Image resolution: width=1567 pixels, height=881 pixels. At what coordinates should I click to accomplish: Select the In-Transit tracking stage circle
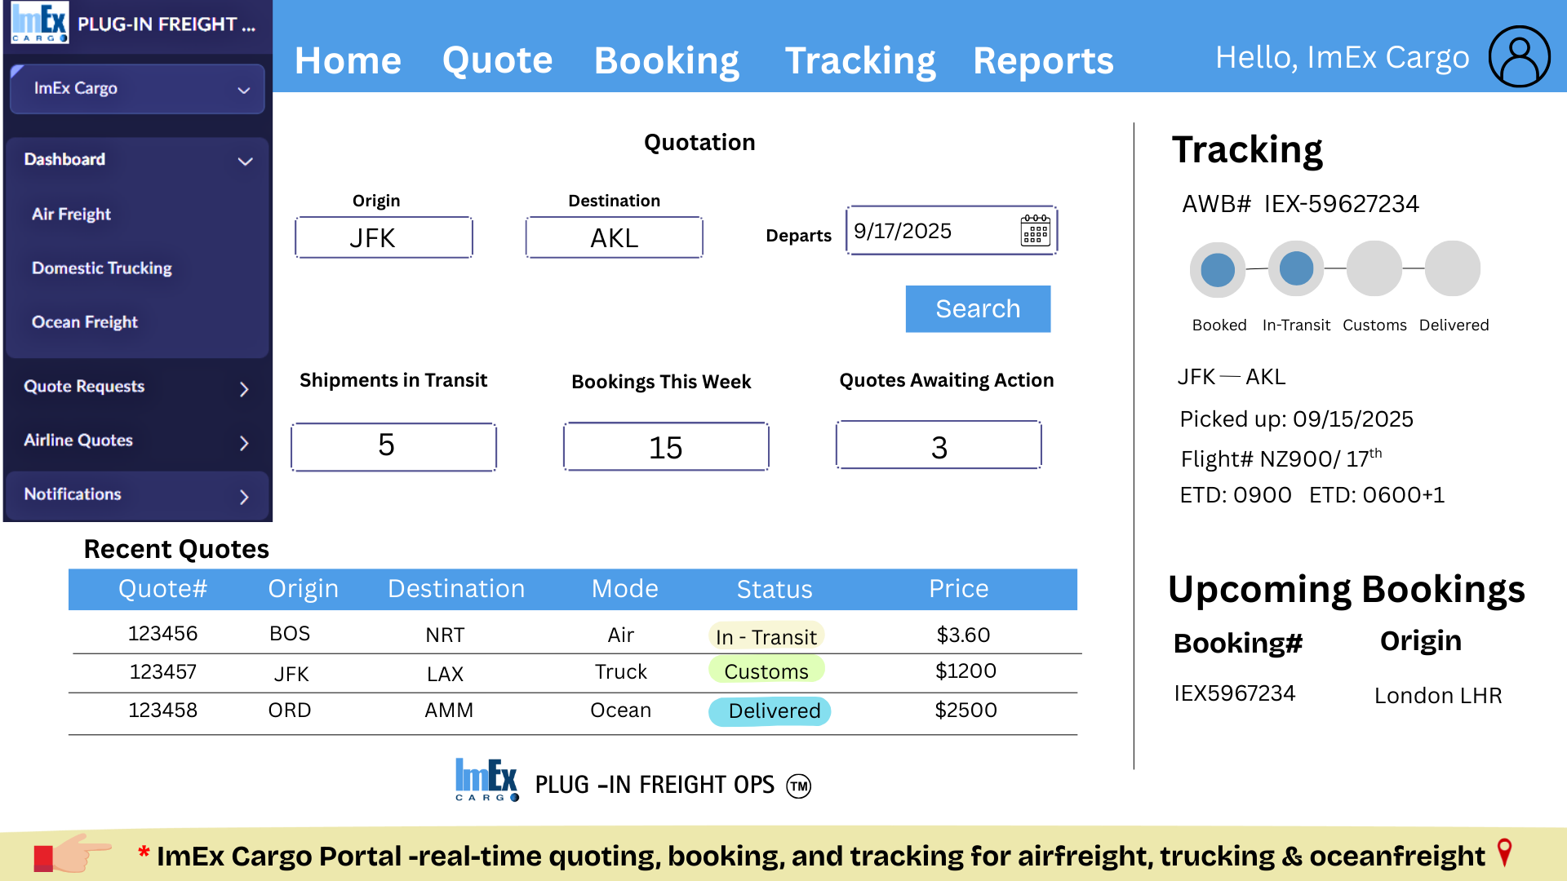pyautogui.click(x=1296, y=268)
